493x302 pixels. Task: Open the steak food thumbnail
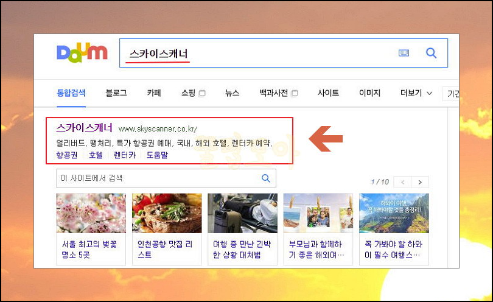click(x=167, y=213)
